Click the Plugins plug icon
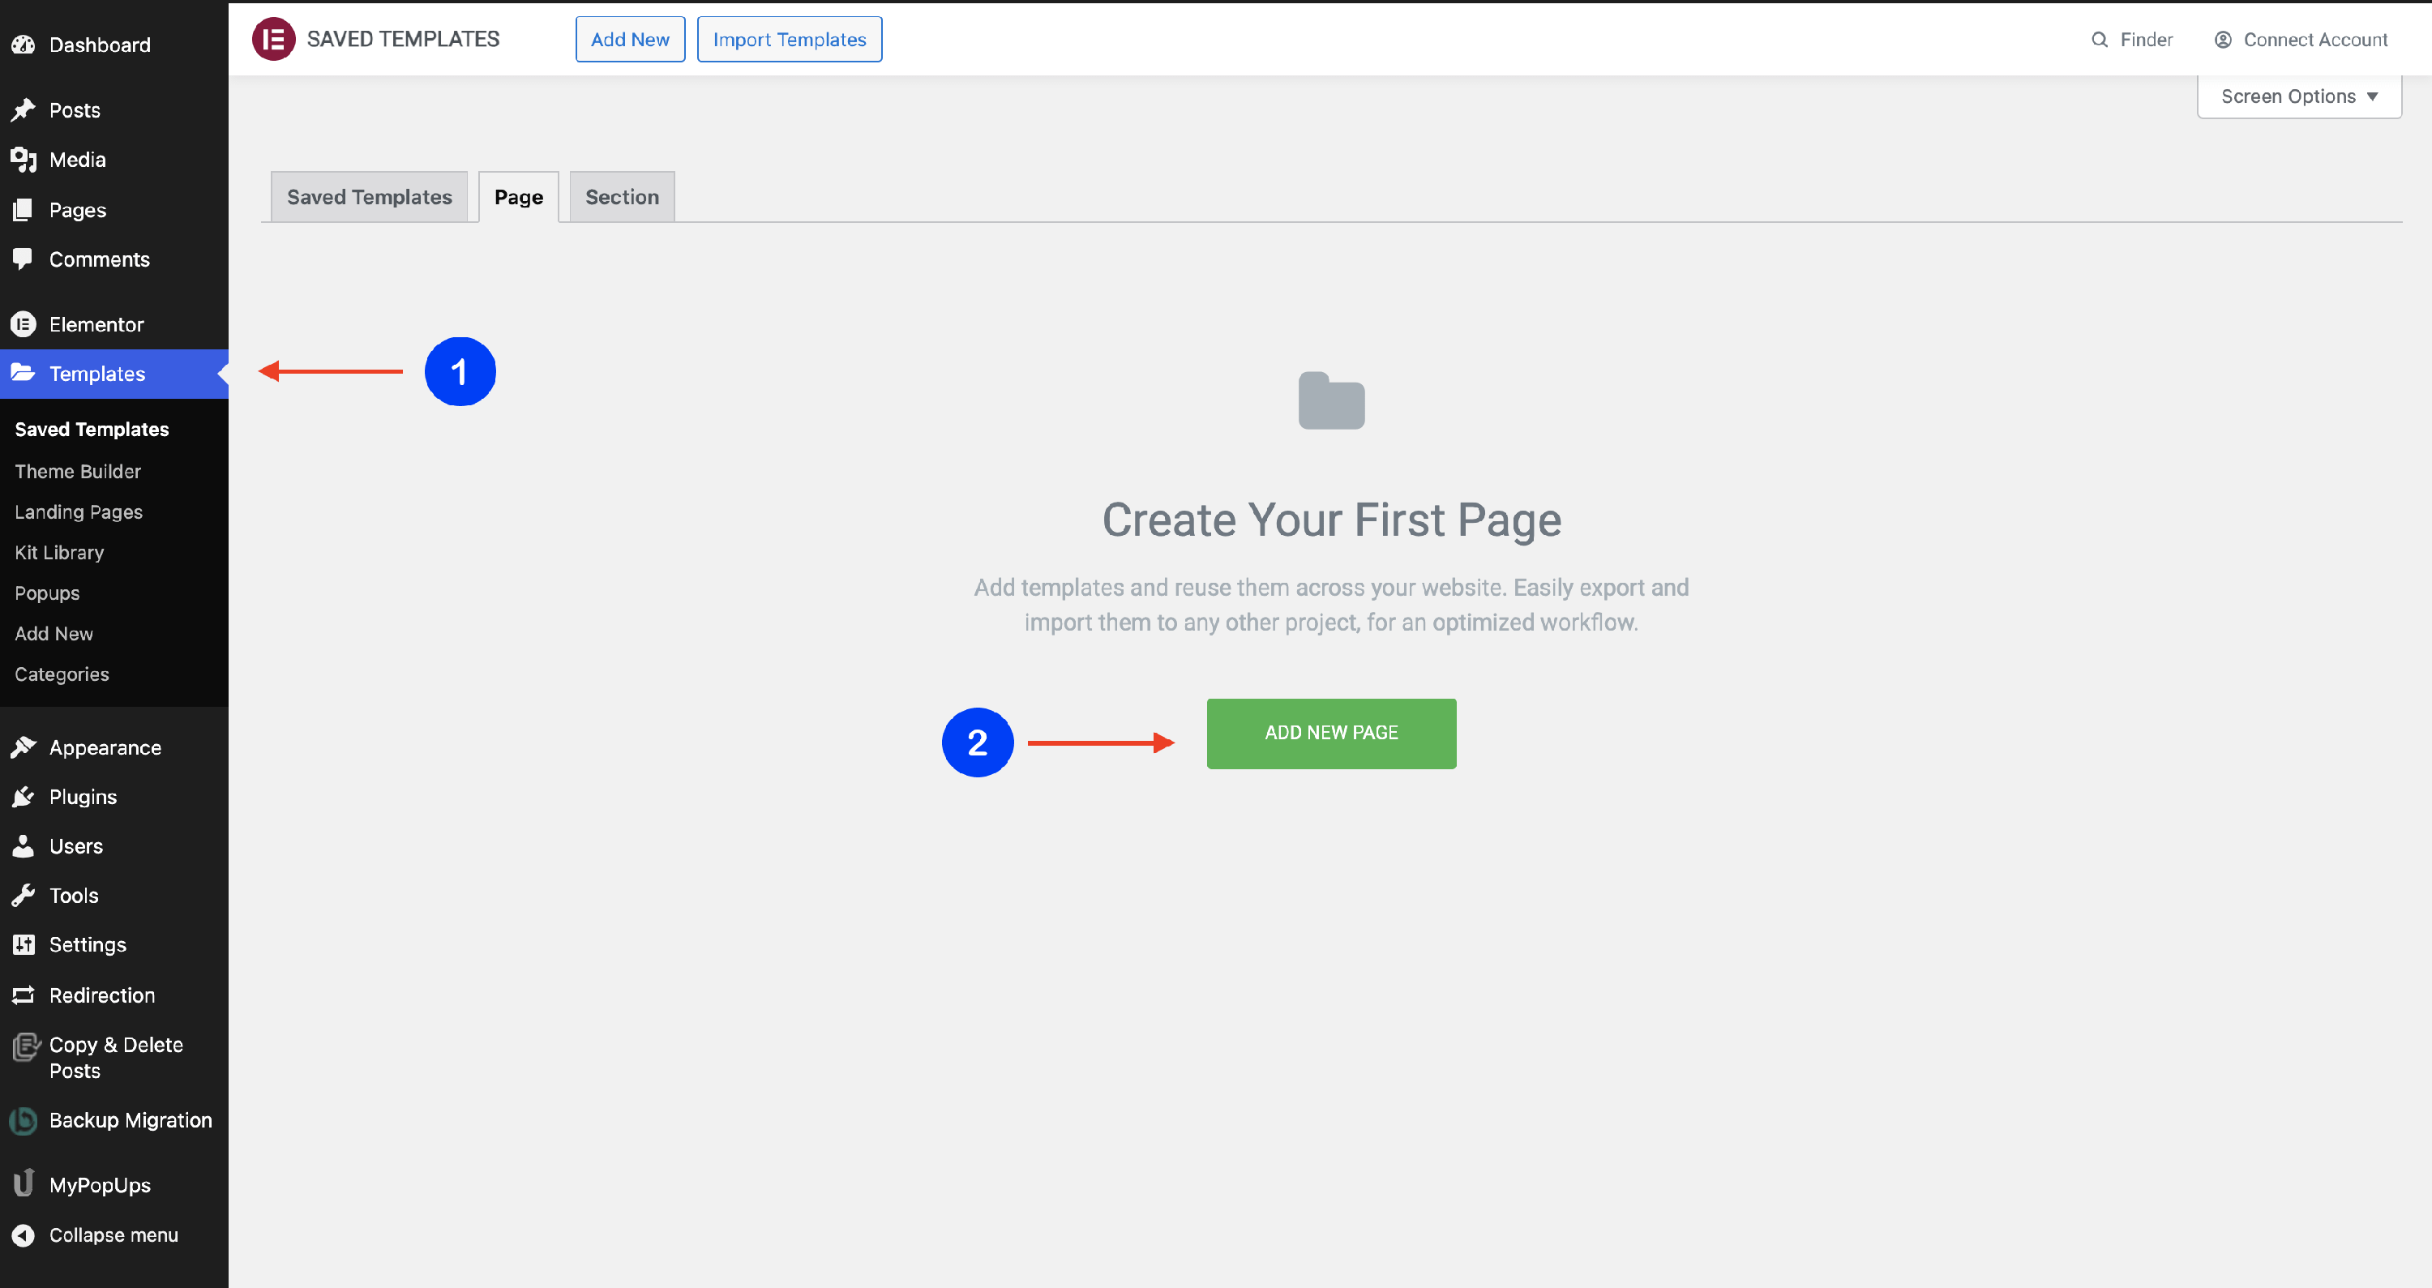The width and height of the screenshot is (2432, 1288). (24, 797)
